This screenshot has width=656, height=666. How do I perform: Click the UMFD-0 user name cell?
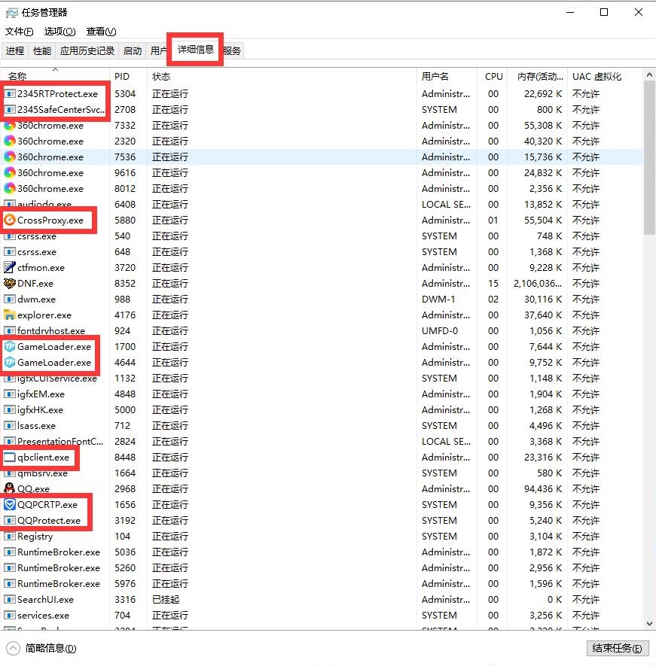click(440, 331)
